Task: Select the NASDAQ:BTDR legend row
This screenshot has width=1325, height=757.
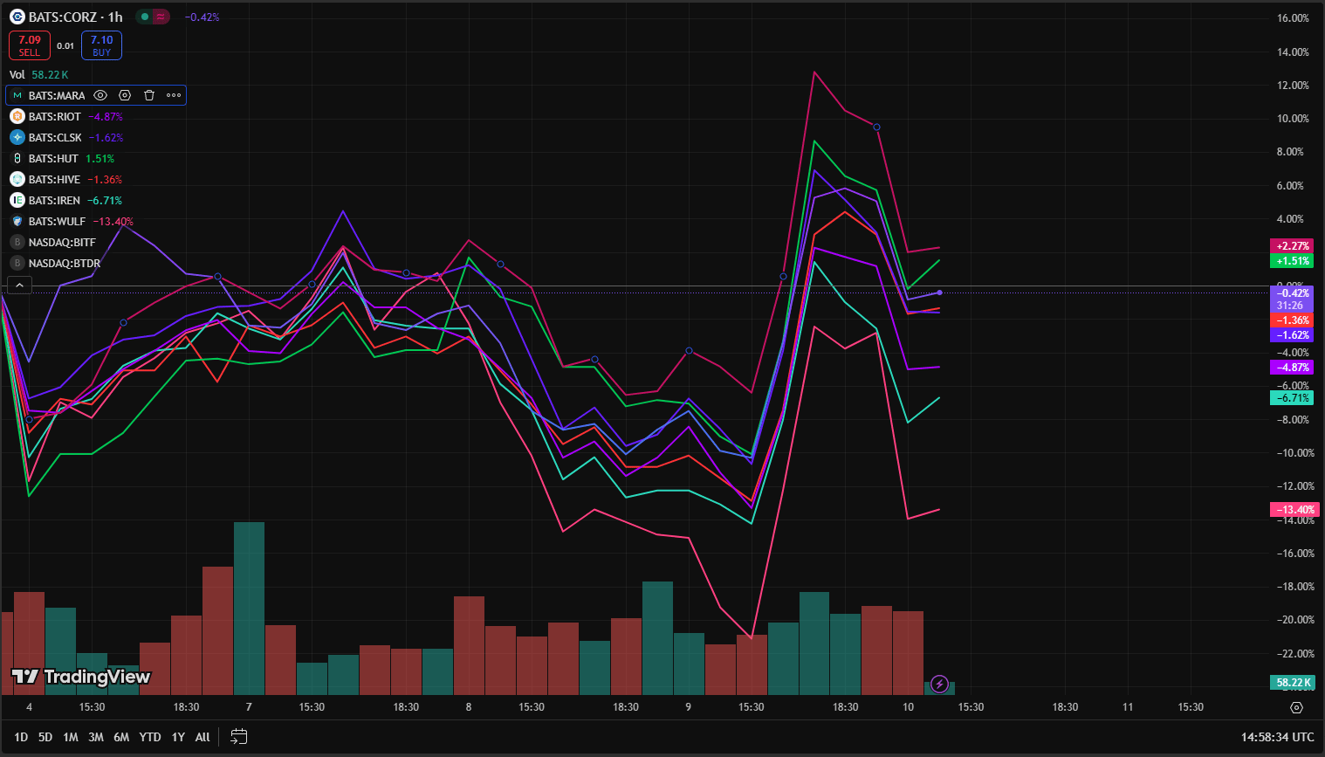Action: (x=55, y=263)
